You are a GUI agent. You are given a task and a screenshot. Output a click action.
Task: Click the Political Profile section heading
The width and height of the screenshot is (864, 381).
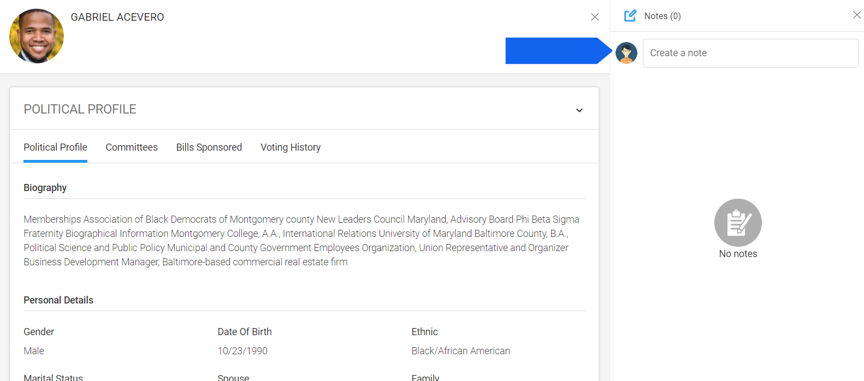(x=80, y=109)
